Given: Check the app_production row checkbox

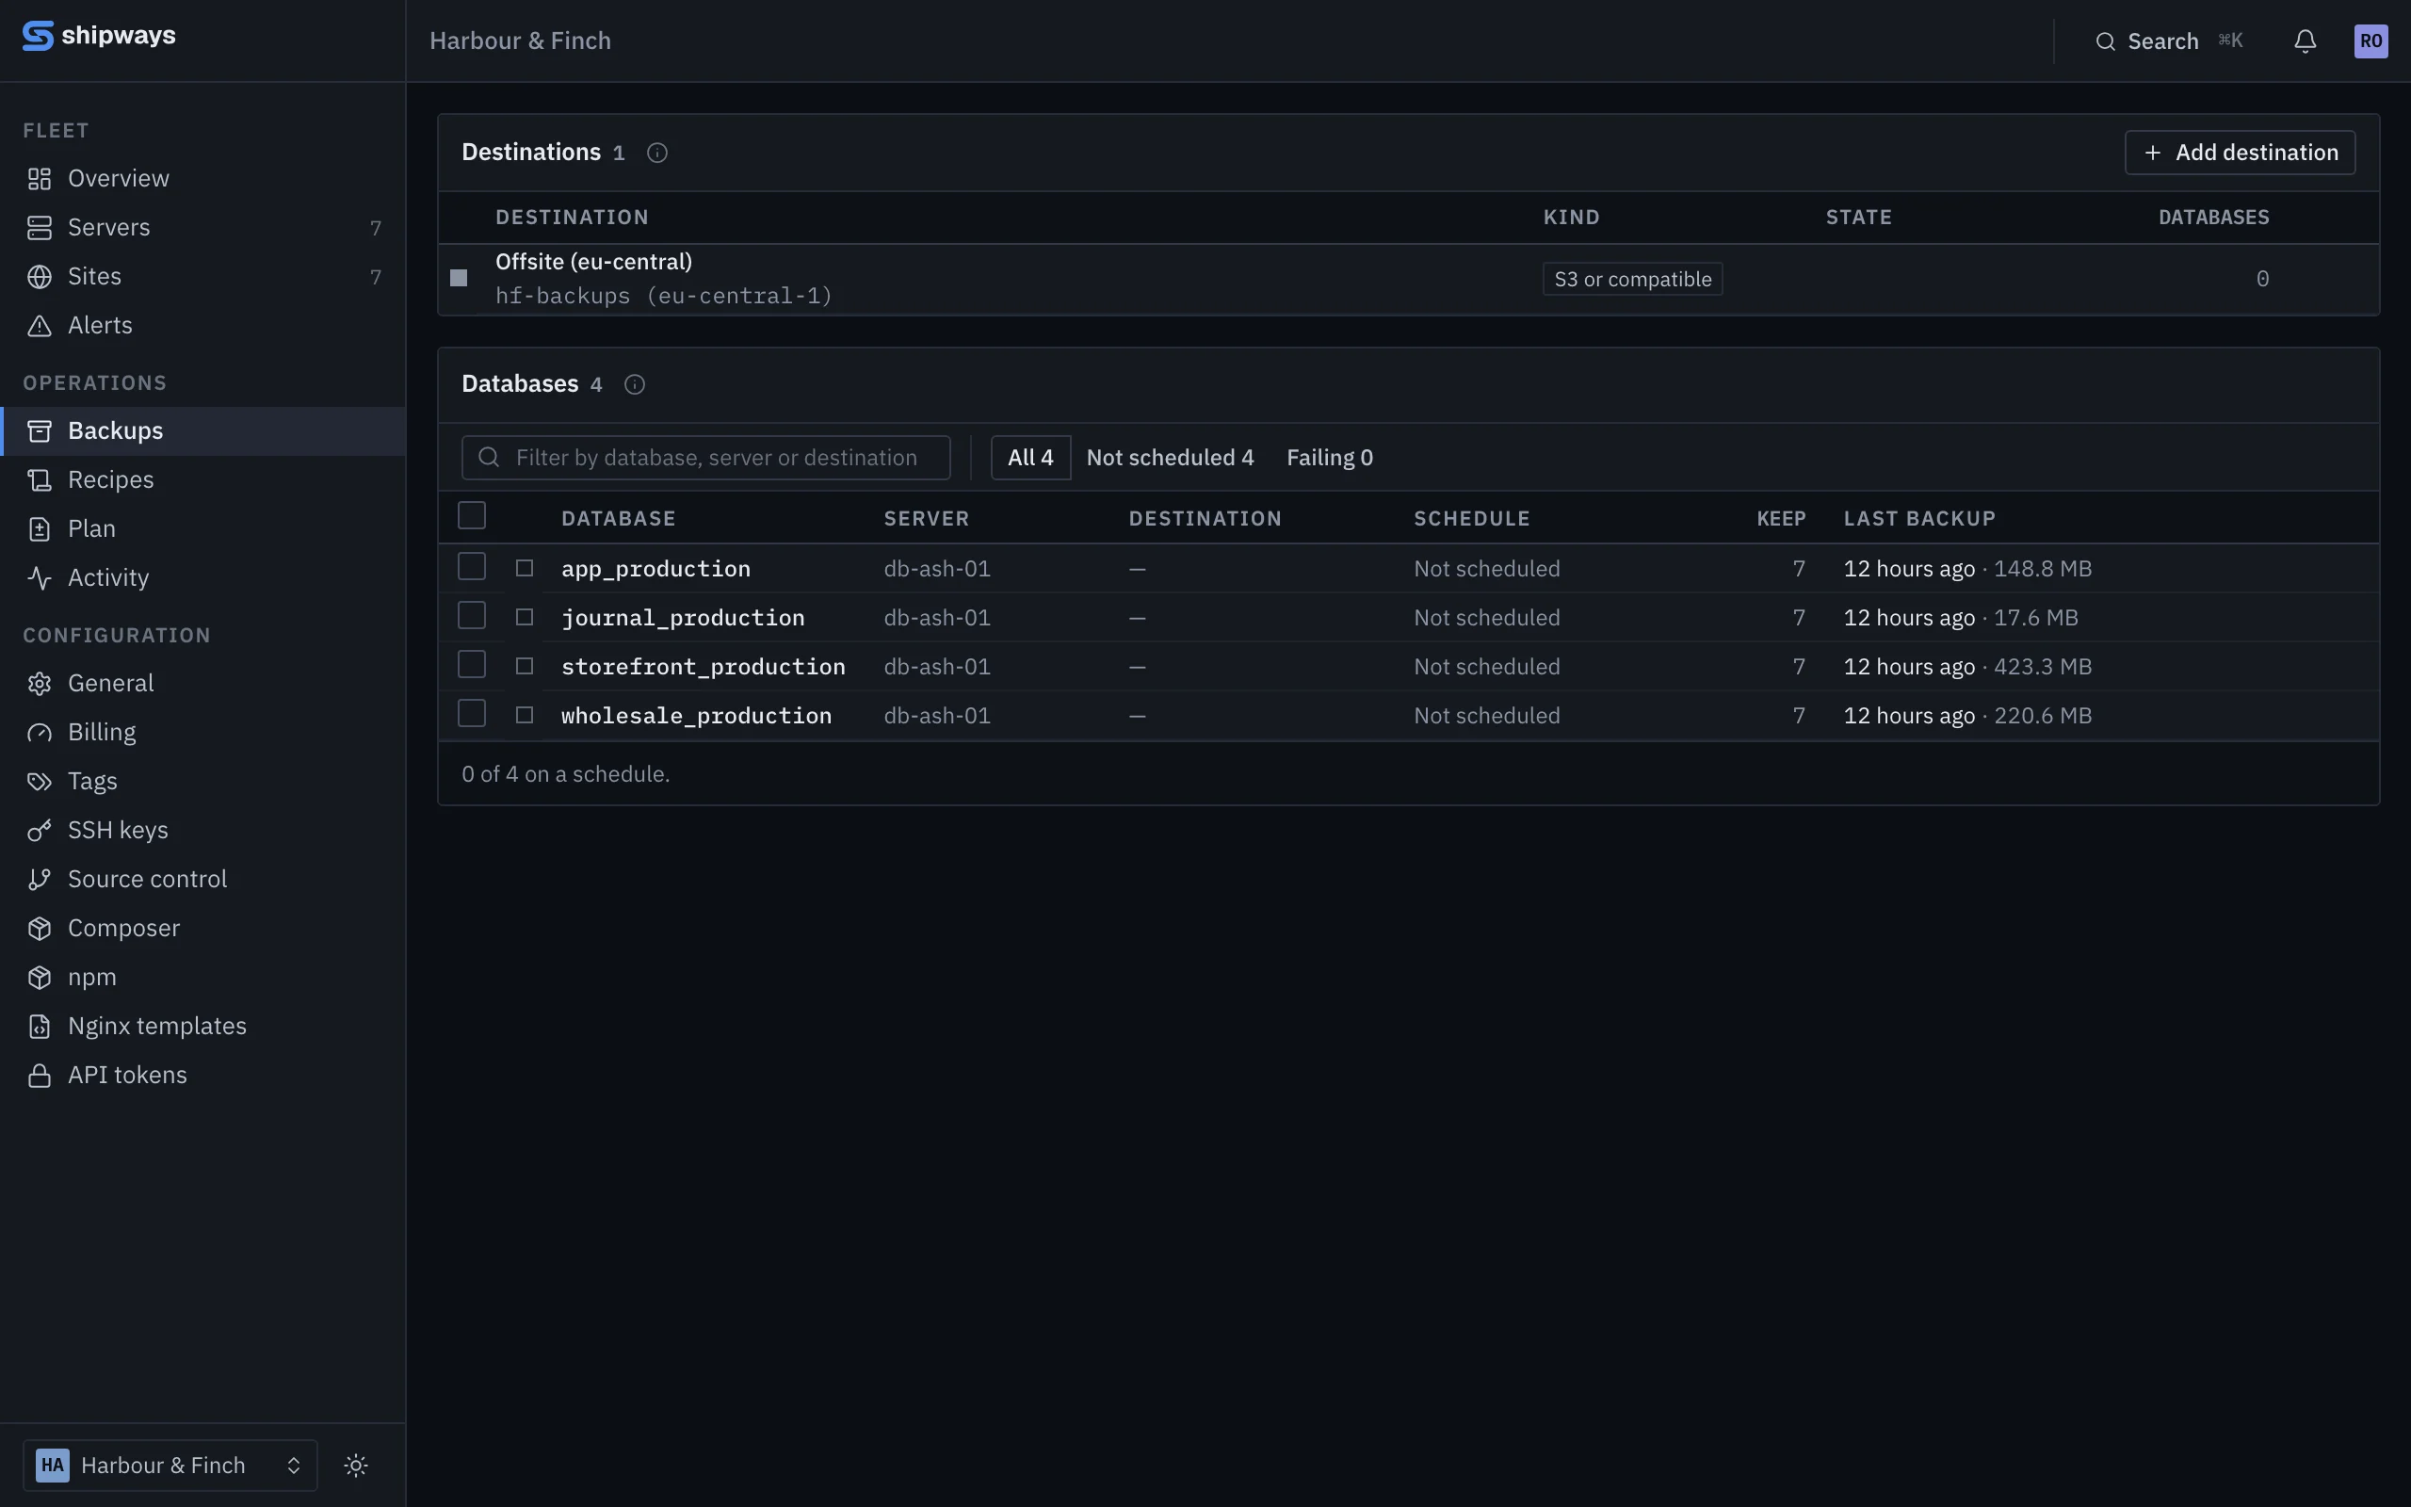Looking at the screenshot, I should tap(471, 566).
